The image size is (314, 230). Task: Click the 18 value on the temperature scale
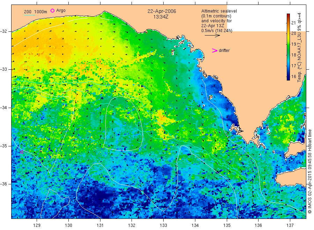(x=293, y=55)
